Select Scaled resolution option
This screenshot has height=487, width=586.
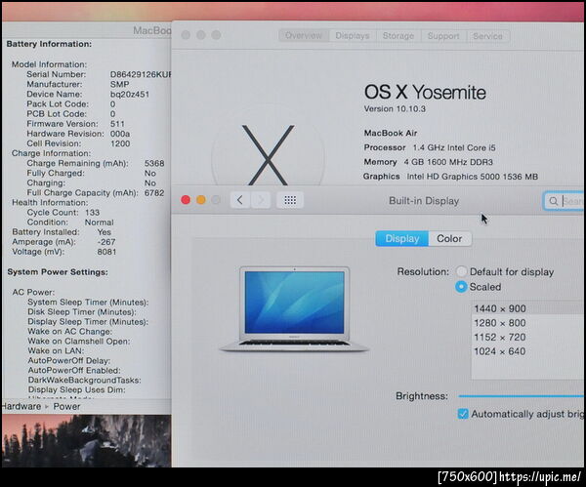click(461, 287)
